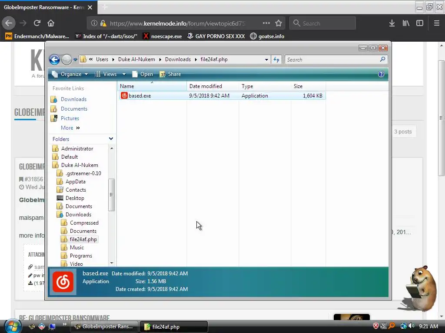The width and height of the screenshot is (445, 333).
Task: Switch to GlobeImposter Rans... taskbar button
Action: coord(104,326)
